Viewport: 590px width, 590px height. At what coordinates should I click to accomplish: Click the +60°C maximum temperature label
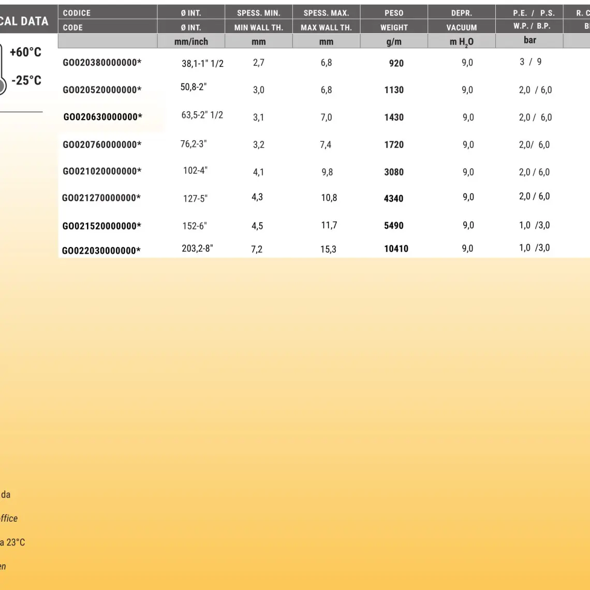coord(25,52)
